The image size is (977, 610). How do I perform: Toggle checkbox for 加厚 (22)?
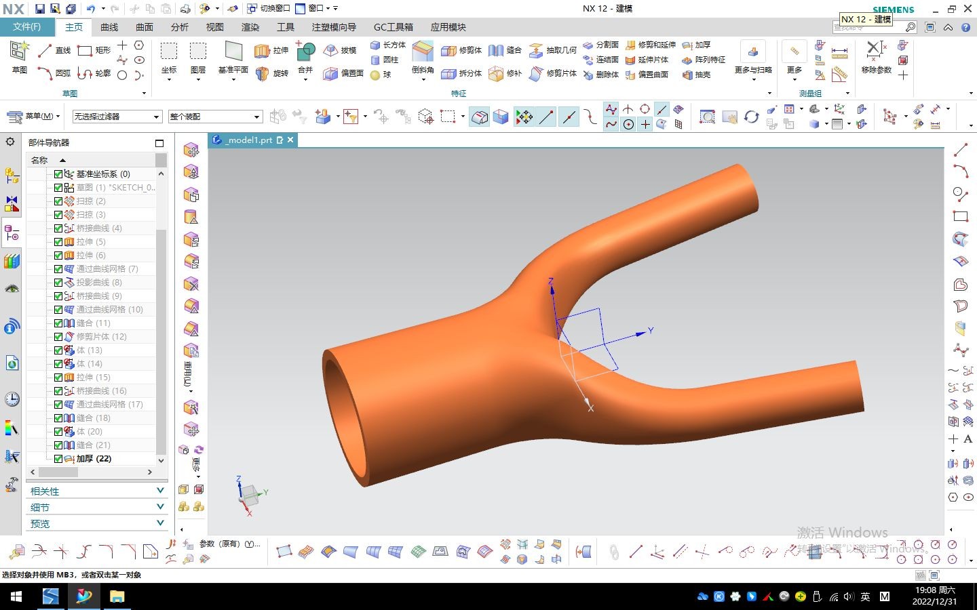pyautogui.click(x=58, y=459)
